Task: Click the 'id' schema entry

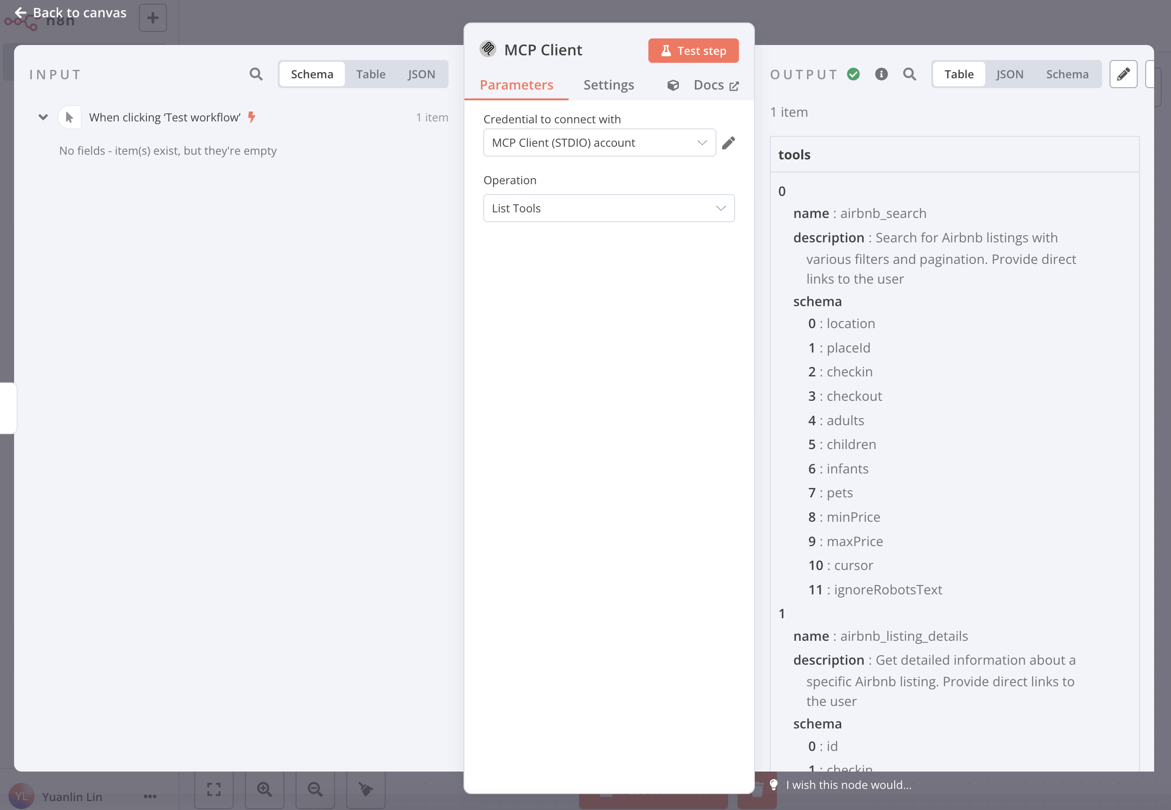Action: (832, 746)
